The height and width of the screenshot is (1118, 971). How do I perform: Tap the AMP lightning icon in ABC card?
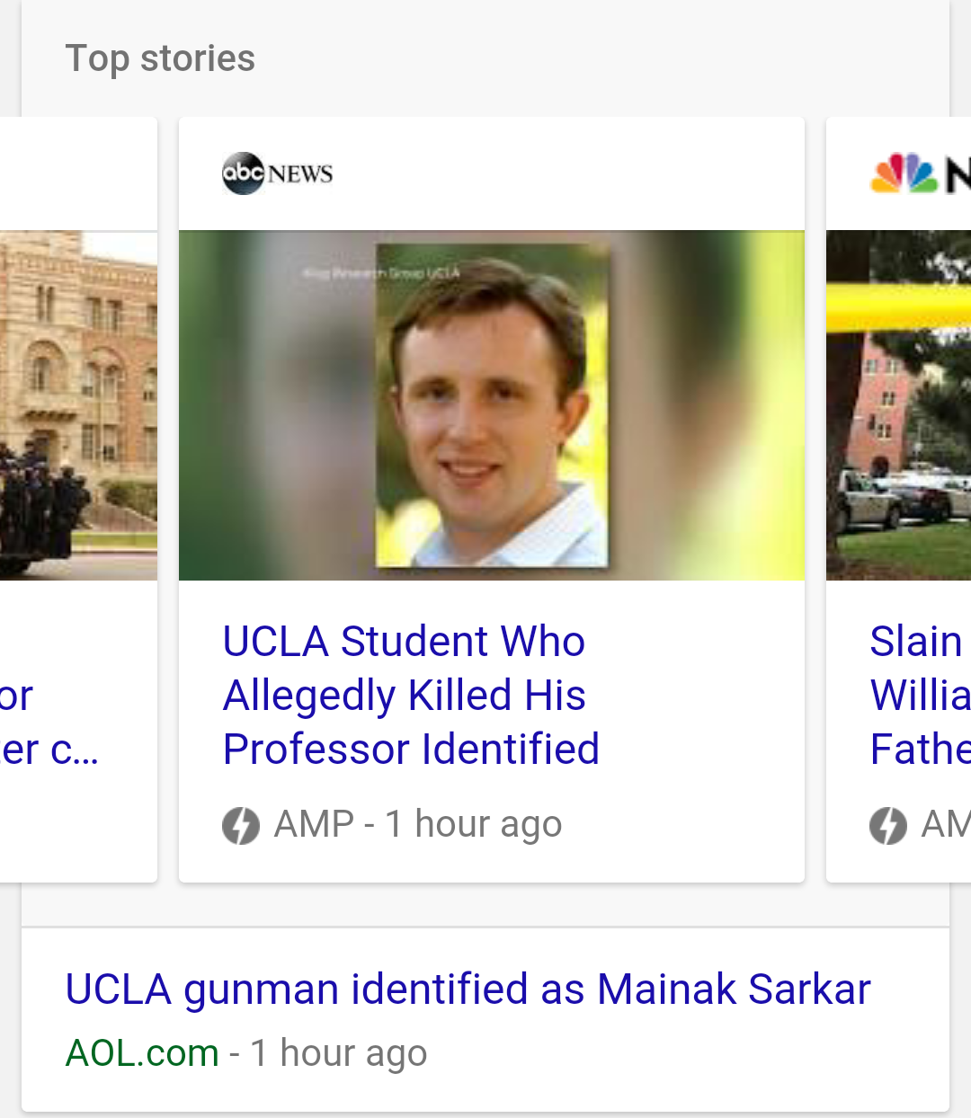pyautogui.click(x=241, y=825)
